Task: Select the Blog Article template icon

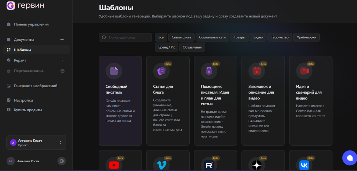Action: point(161,71)
